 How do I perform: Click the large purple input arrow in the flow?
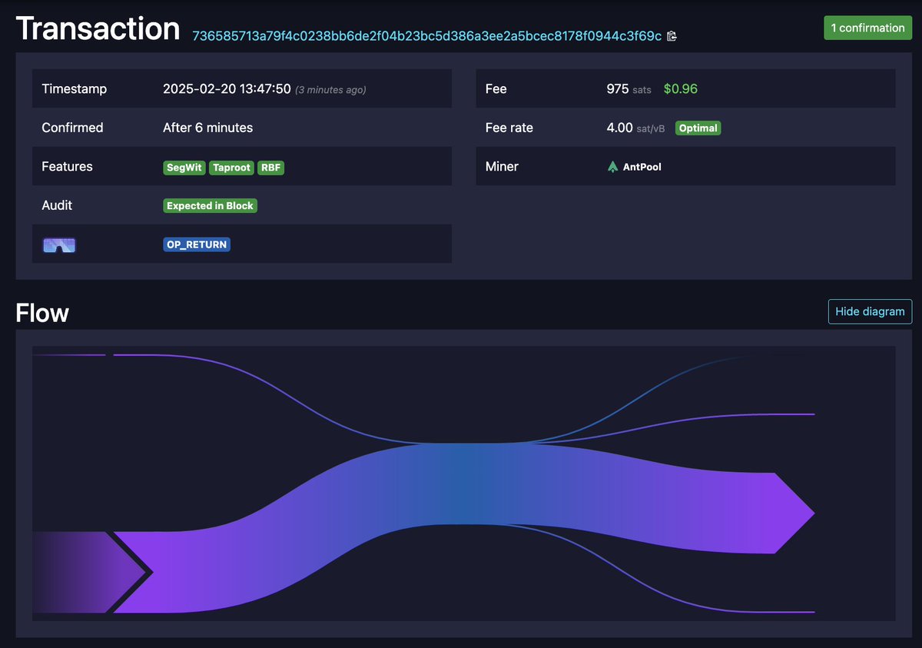click(88, 572)
